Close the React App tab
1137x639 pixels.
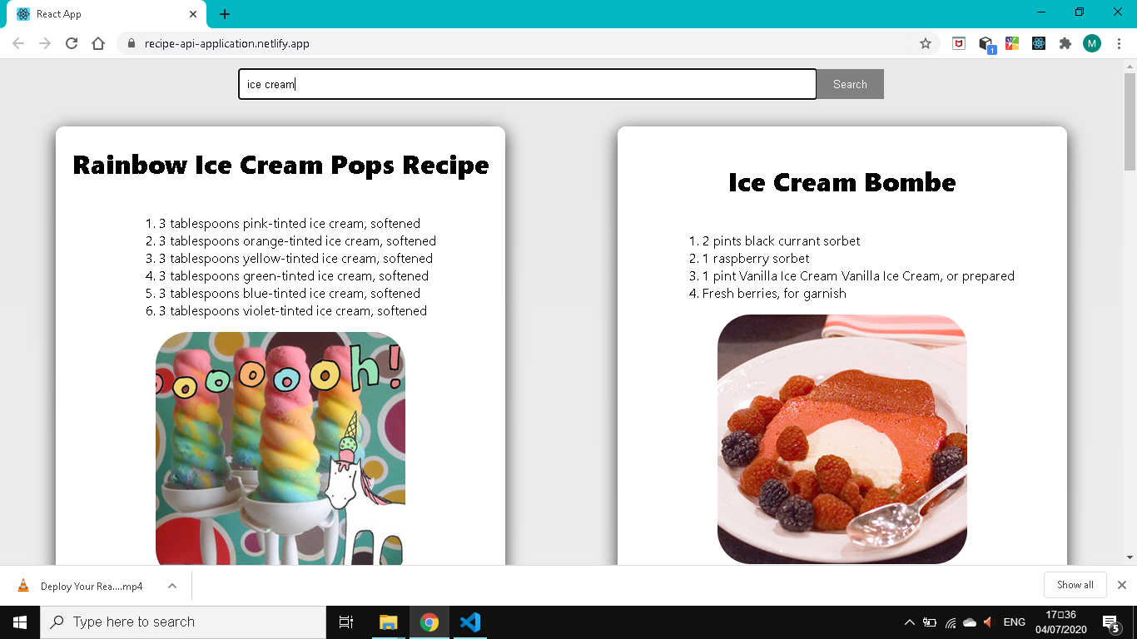193,14
